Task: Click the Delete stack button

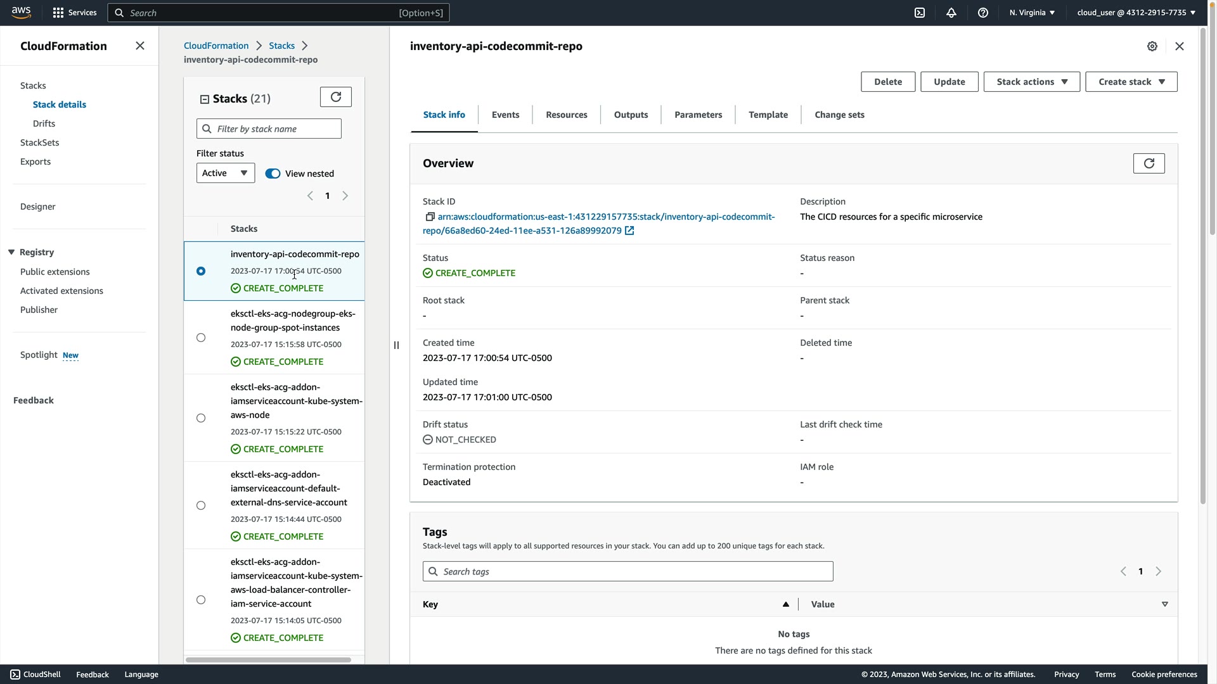Action: click(887, 82)
